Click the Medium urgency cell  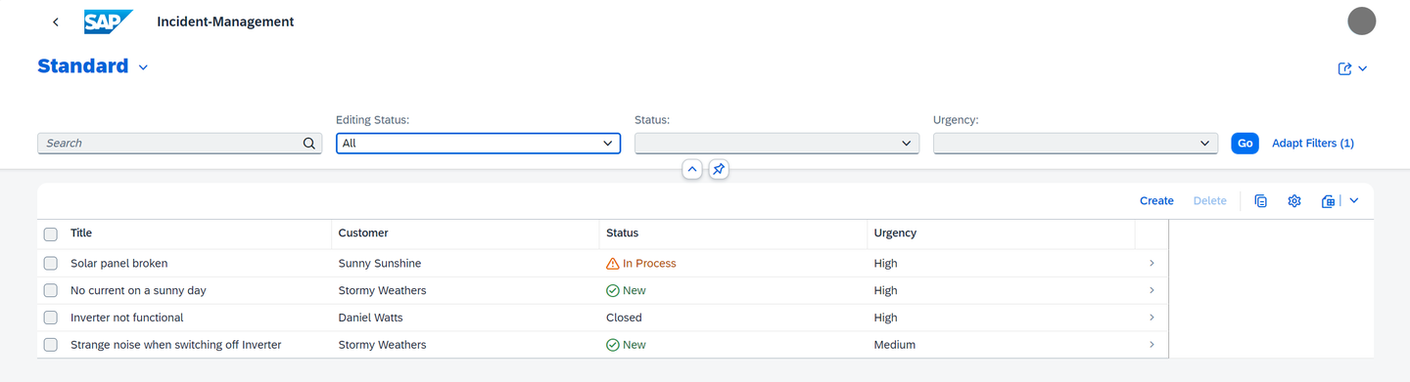point(895,345)
